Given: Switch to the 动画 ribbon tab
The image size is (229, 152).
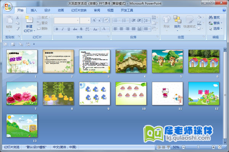Looking at the screenshot, I should (61, 10).
